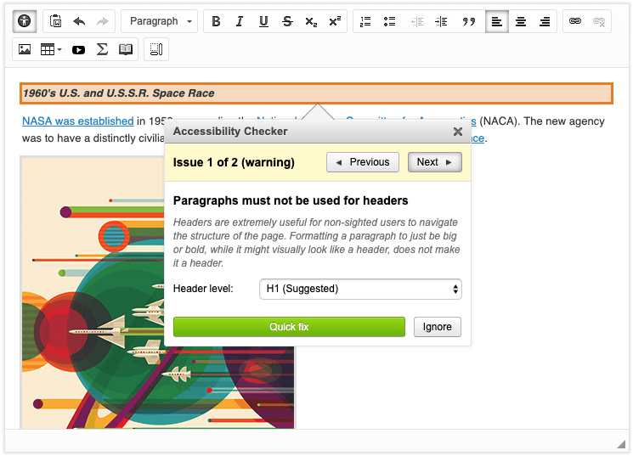Close the Accessibility Checker dialog
This screenshot has height=456, width=633.
tap(457, 131)
